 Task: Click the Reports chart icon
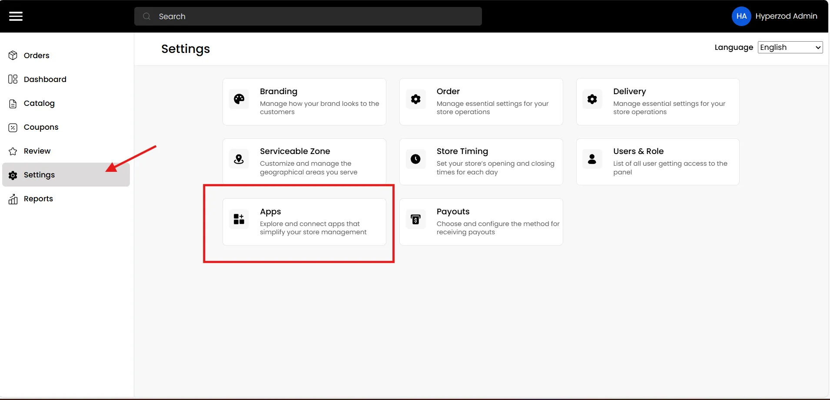point(13,199)
